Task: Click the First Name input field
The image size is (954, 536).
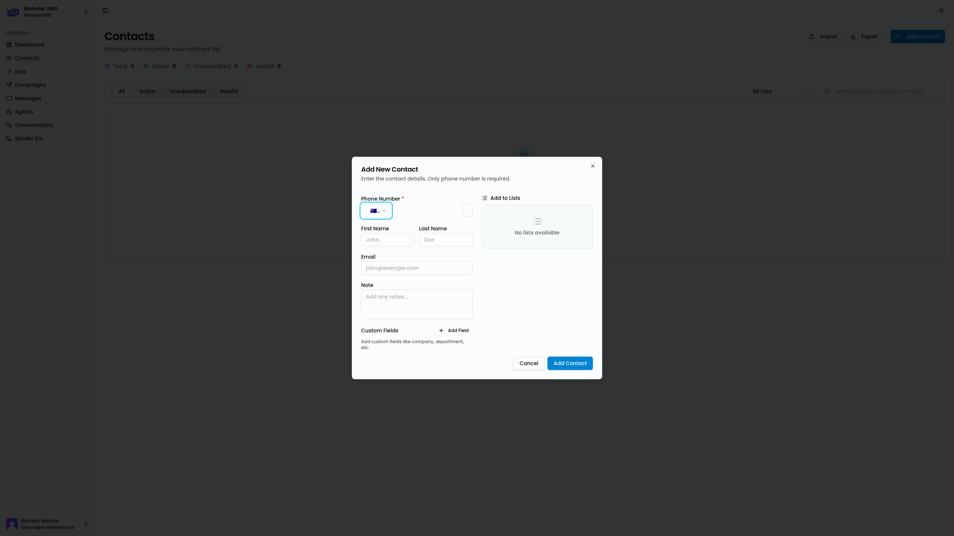Action: pyautogui.click(x=388, y=240)
